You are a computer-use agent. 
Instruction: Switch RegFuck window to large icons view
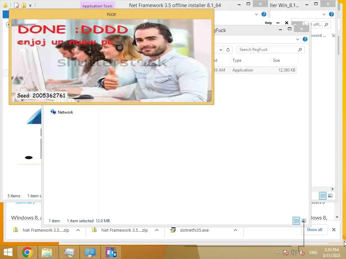click(304, 221)
